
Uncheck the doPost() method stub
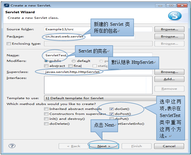[x=111, y=114]
